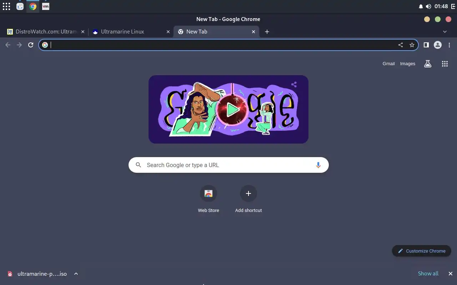Viewport: 457px width, 285px height.
Task: Click the volume speaker icon
Action: coord(428,6)
